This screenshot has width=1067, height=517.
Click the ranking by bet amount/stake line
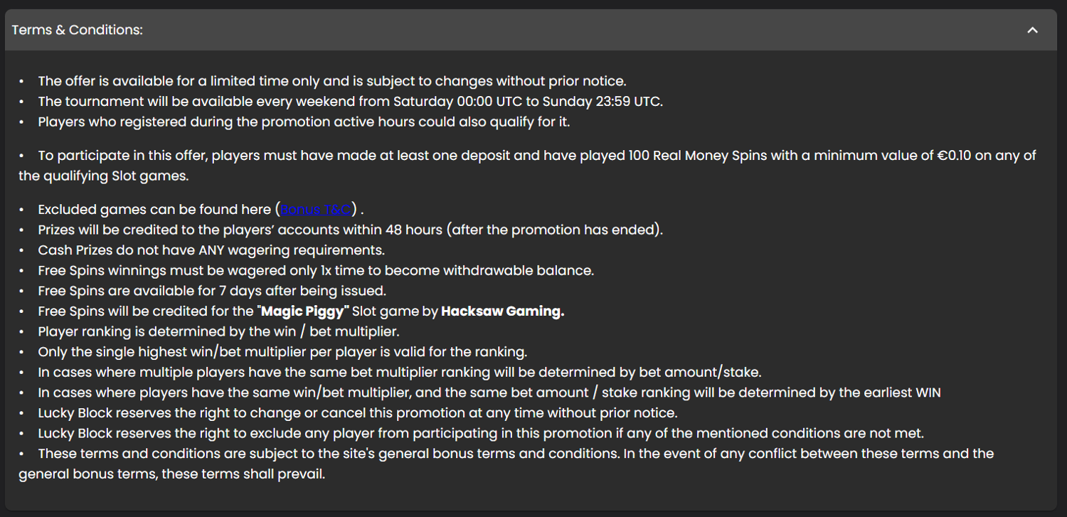(x=399, y=372)
